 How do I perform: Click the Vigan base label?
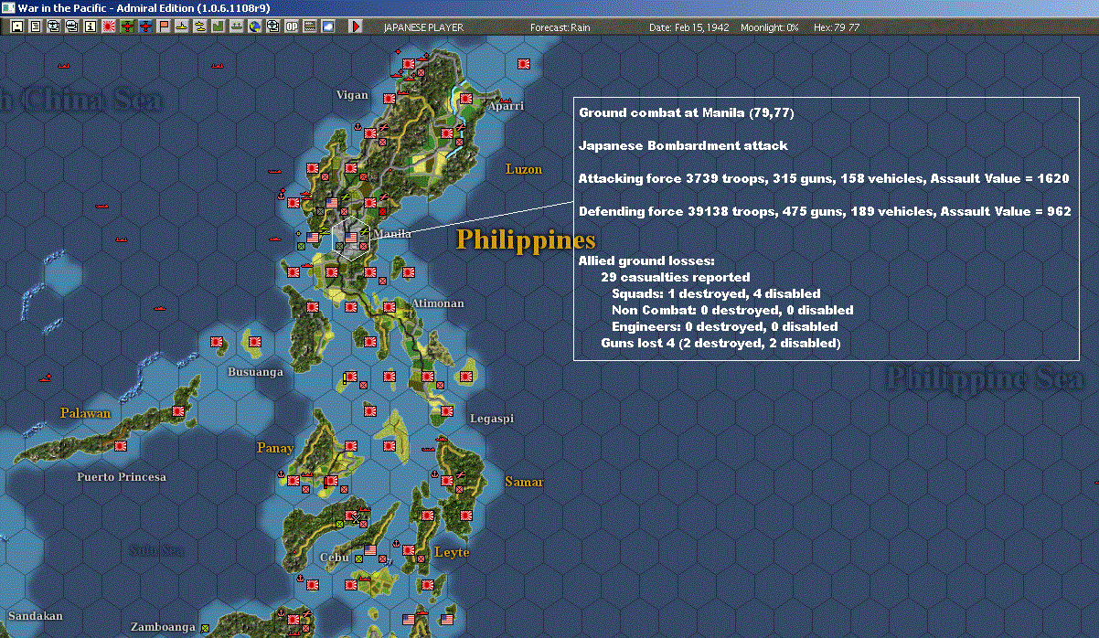point(352,95)
